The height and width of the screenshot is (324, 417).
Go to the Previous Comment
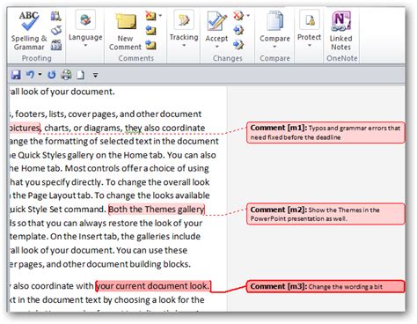tap(150, 30)
